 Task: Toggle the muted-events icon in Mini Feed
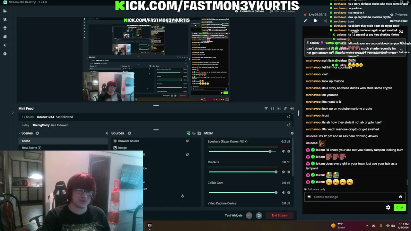click(x=285, y=109)
